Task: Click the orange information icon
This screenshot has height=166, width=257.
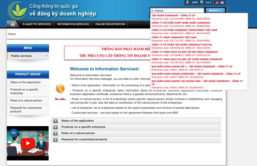Action: pyautogui.click(x=60, y=89)
